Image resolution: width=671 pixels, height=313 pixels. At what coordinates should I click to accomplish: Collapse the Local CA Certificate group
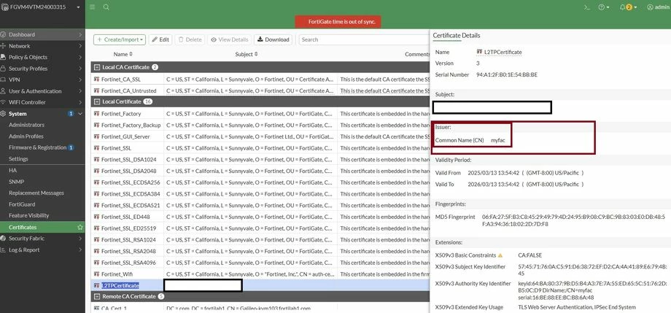(97, 67)
